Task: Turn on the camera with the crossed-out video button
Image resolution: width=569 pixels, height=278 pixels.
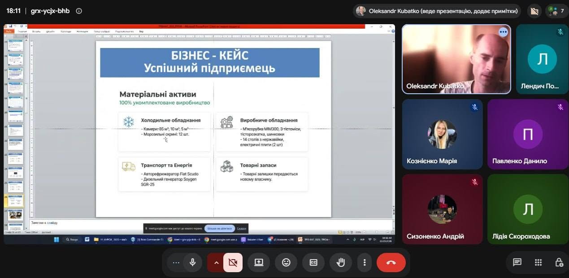Action: [233, 263]
